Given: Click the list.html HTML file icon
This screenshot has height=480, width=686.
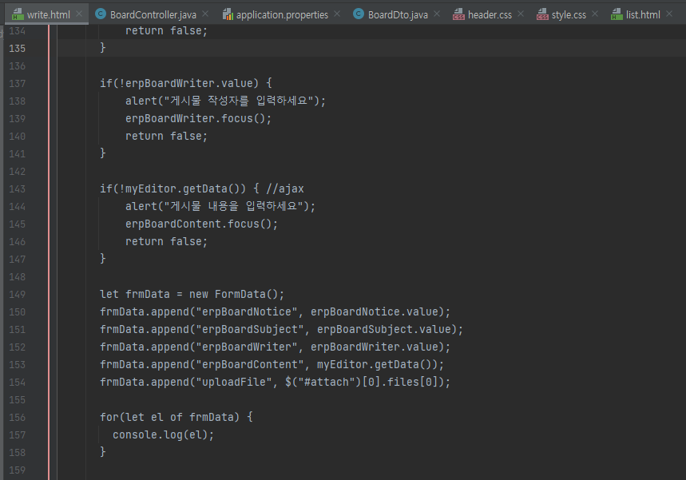Looking at the screenshot, I should (x=617, y=14).
